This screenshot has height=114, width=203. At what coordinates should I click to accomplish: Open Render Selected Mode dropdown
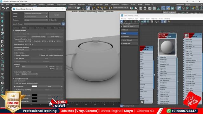coord(29,74)
